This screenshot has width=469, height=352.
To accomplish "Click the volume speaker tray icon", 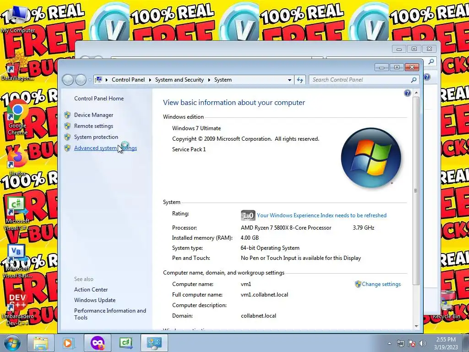I will [423, 343].
